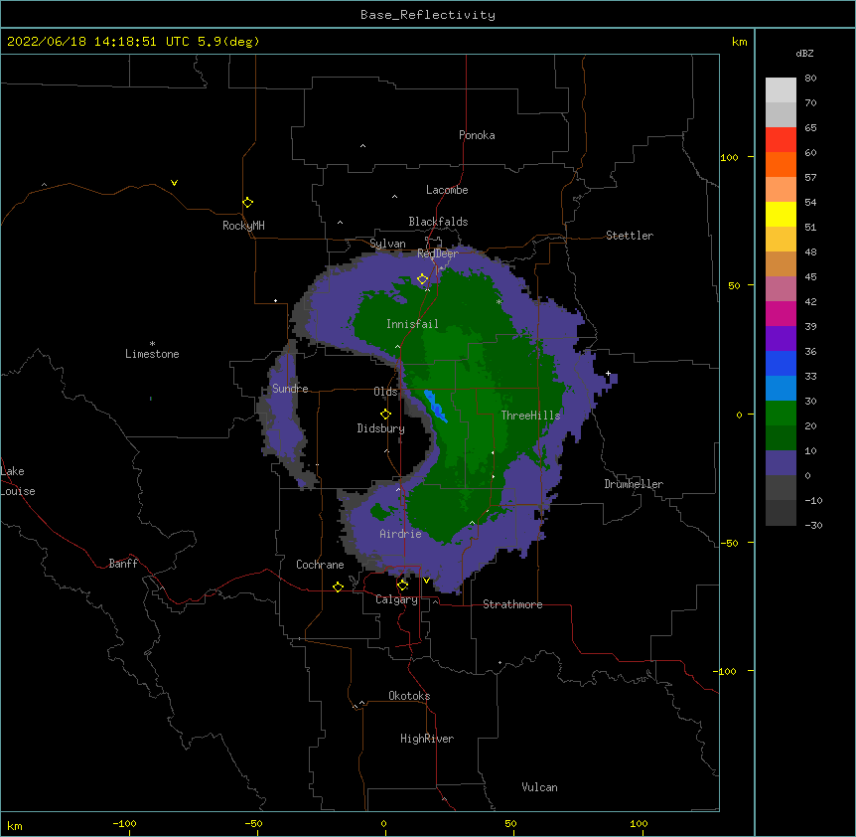Click the dBZ legend heading

[x=804, y=54]
